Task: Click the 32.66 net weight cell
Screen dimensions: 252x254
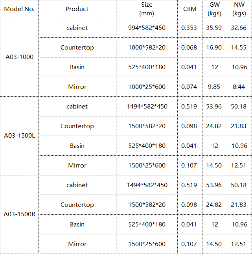Action: pyautogui.click(x=239, y=28)
